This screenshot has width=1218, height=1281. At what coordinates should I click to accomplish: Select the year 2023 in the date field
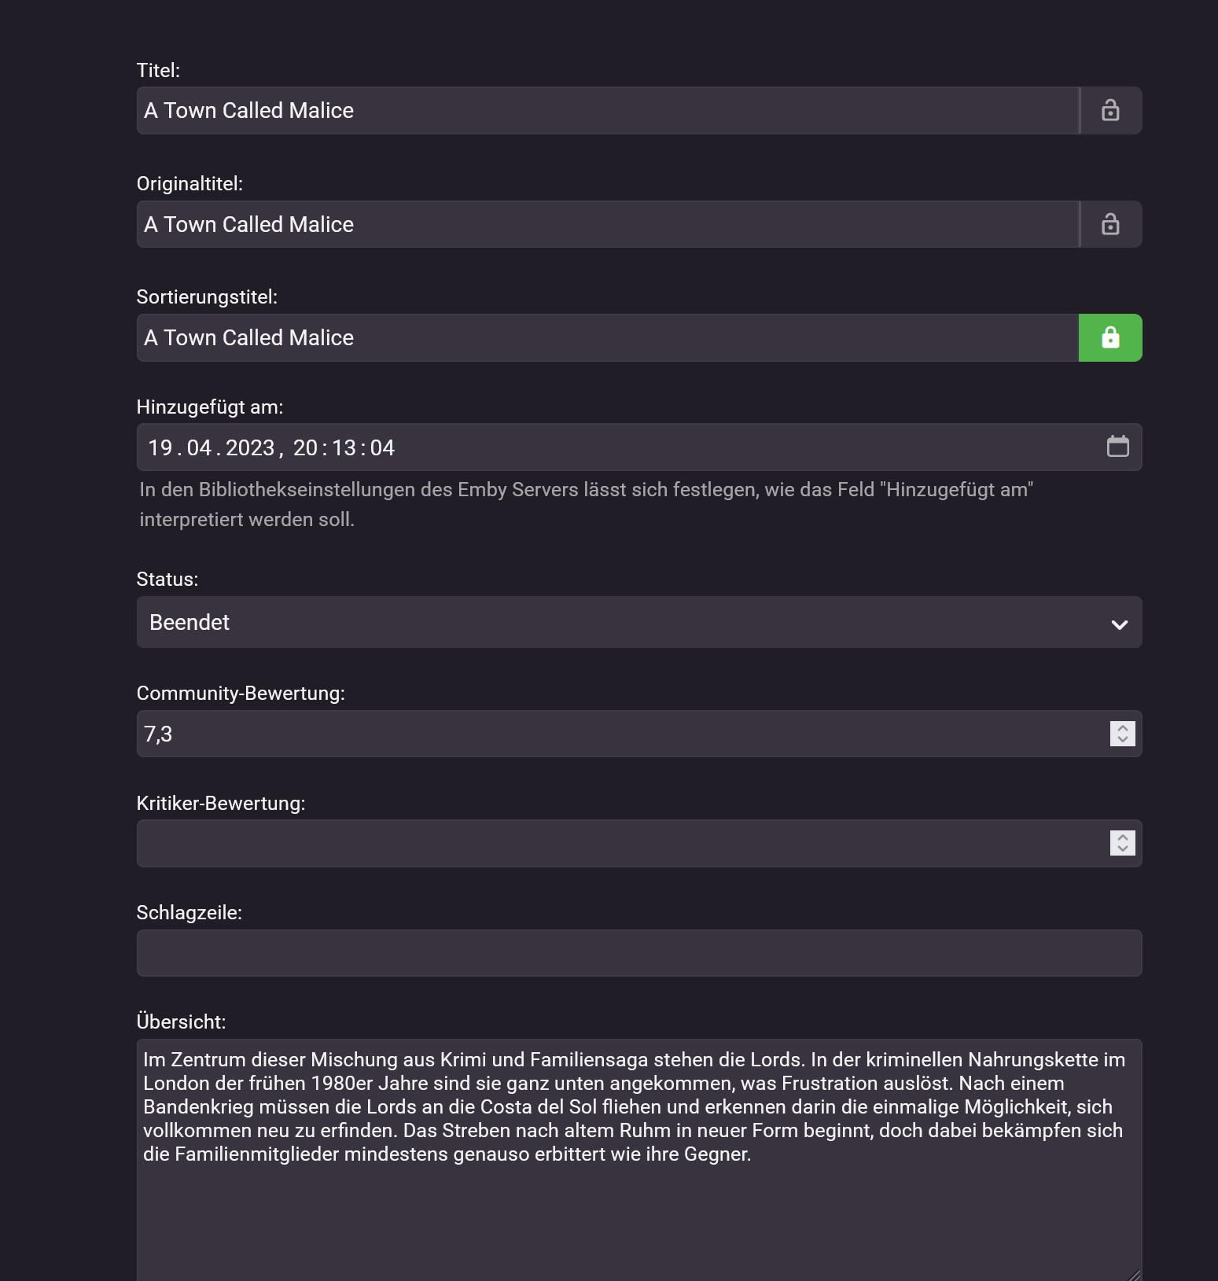(250, 447)
